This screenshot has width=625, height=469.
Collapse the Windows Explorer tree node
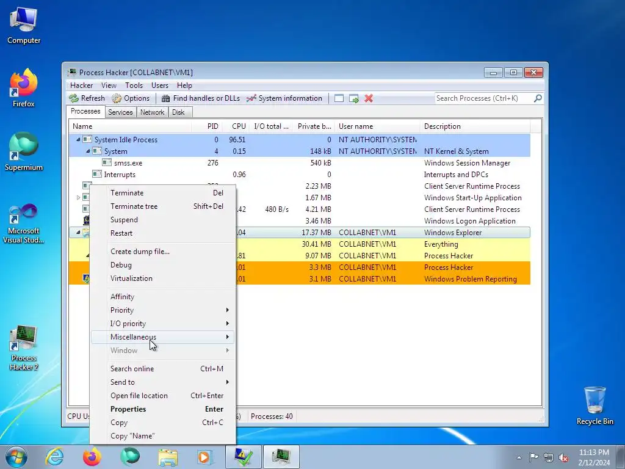pos(78,233)
